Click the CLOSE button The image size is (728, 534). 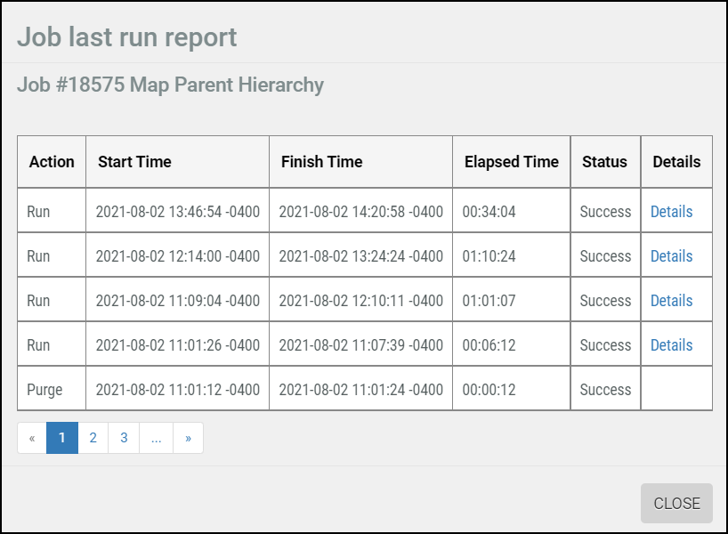676,504
